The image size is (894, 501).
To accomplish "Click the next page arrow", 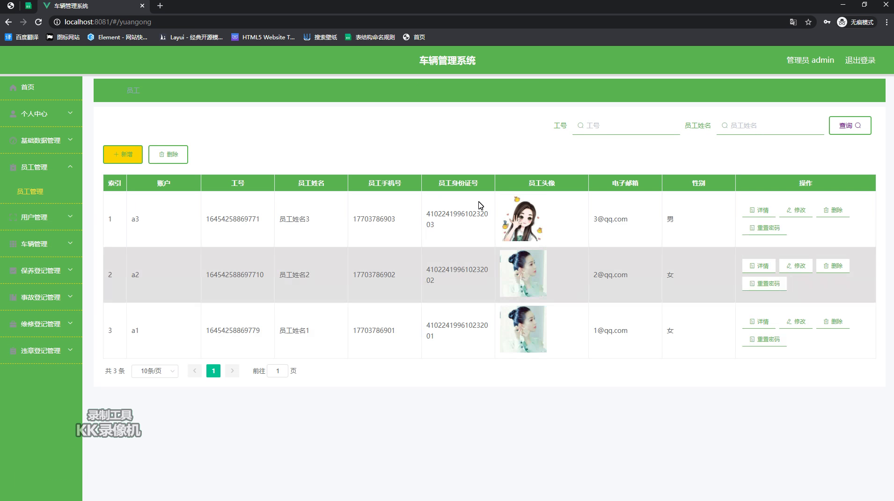I will pyautogui.click(x=232, y=371).
